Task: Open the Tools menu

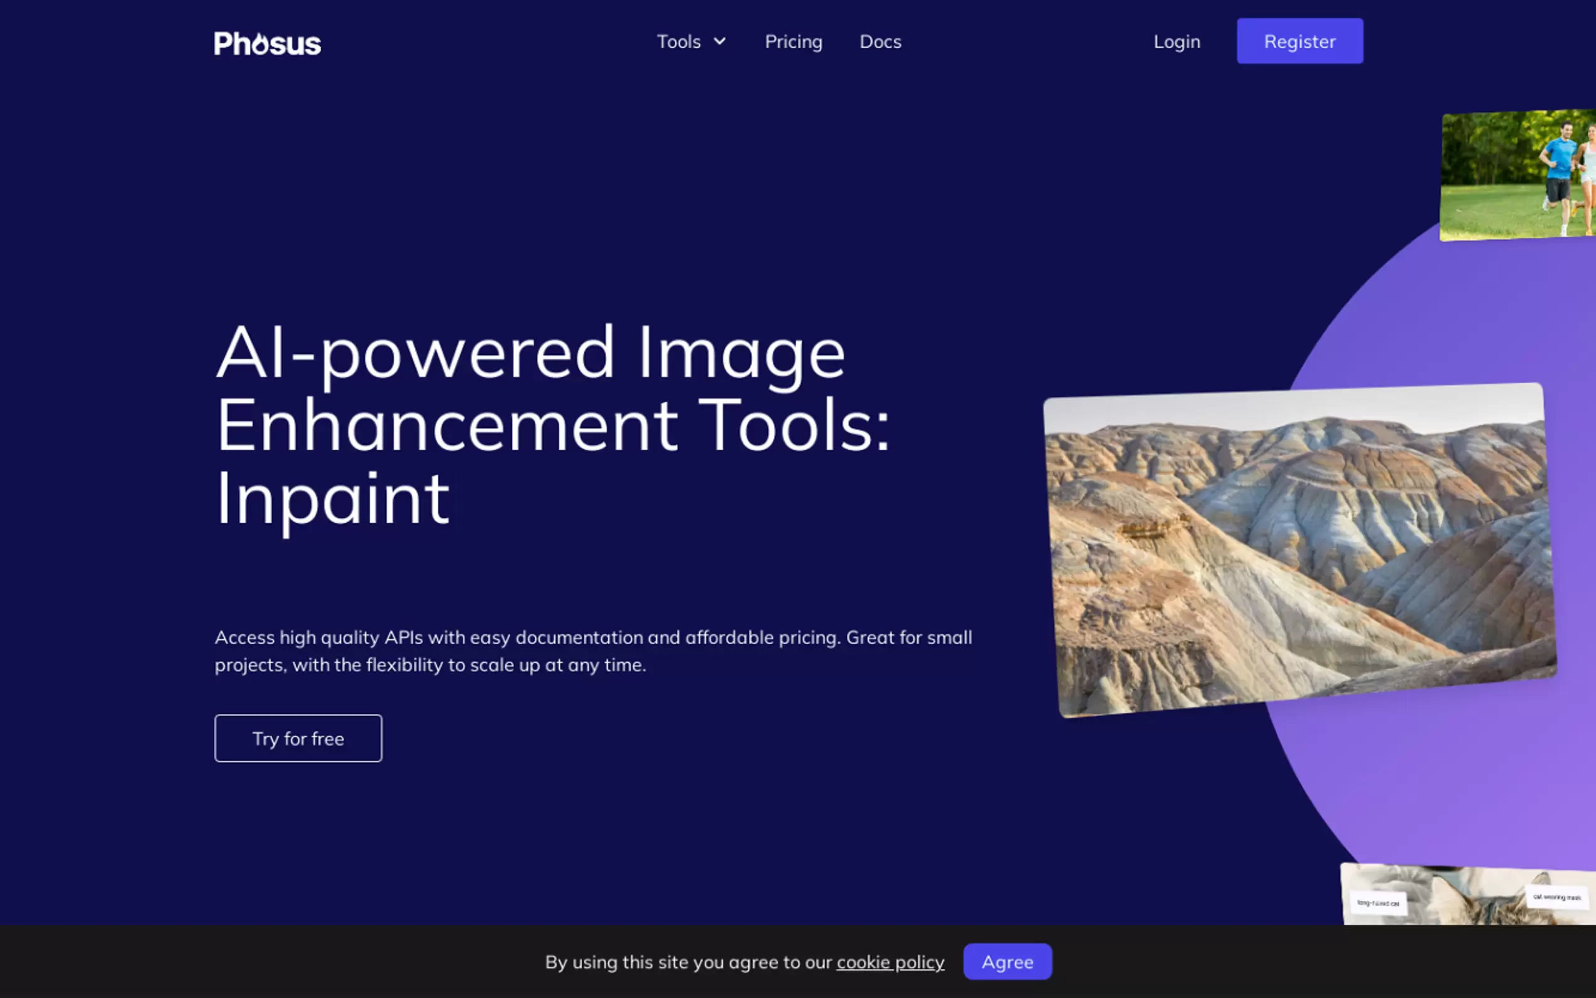Action: pos(678,41)
